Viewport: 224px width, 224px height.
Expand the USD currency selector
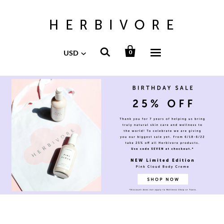click(x=75, y=53)
